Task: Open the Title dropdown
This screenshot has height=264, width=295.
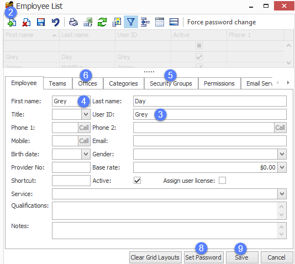Action: click(x=86, y=114)
